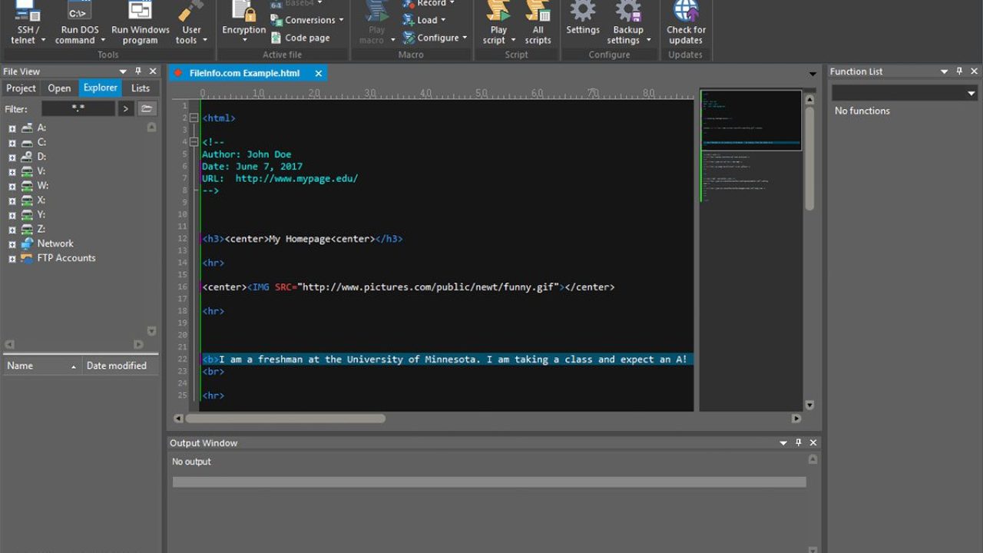Open the Conversions dropdown
The width and height of the screenshot is (983, 553).
pyautogui.click(x=307, y=20)
